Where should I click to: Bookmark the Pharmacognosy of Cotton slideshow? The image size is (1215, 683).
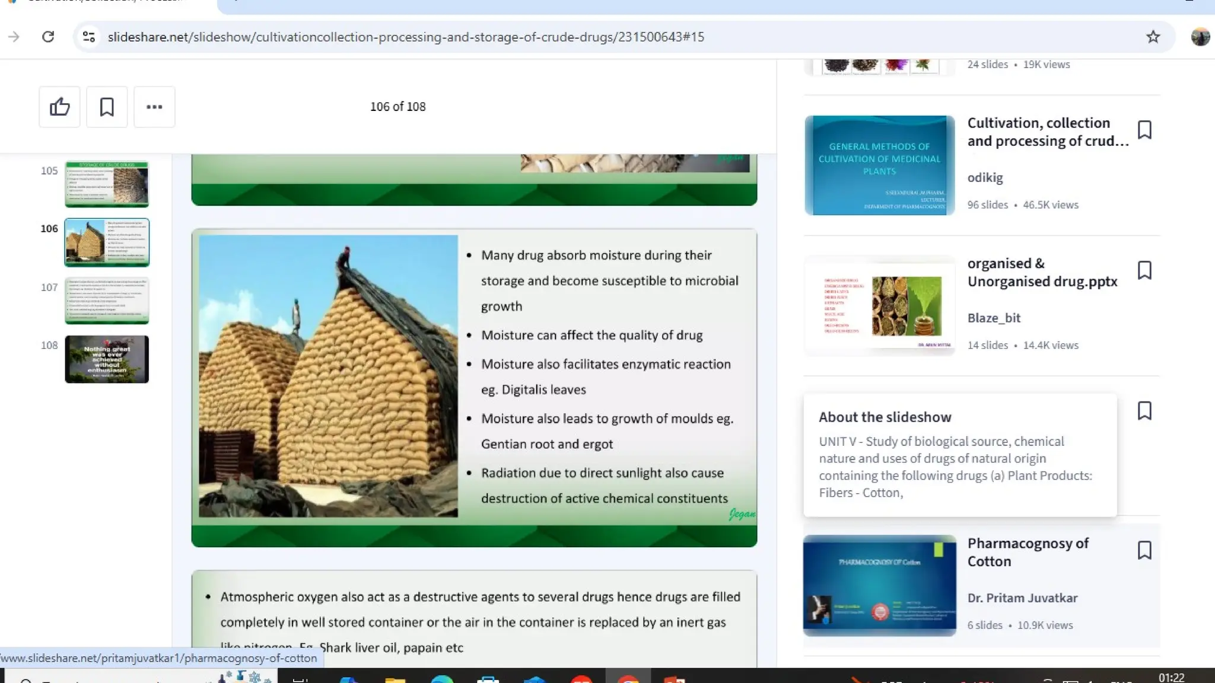(1144, 550)
